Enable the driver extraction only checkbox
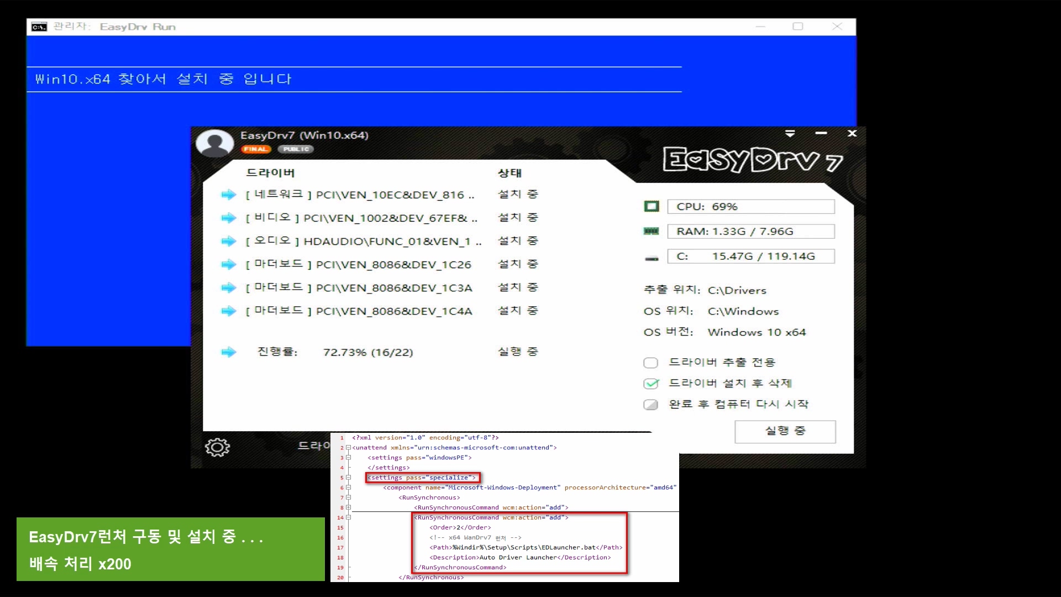1061x597 pixels. click(650, 363)
